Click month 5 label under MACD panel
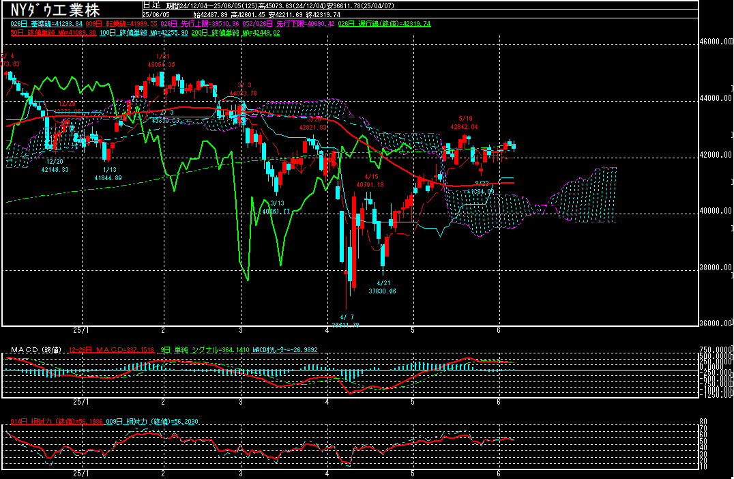Image resolution: width=734 pixels, height=479 pixels. coord(413,402)
